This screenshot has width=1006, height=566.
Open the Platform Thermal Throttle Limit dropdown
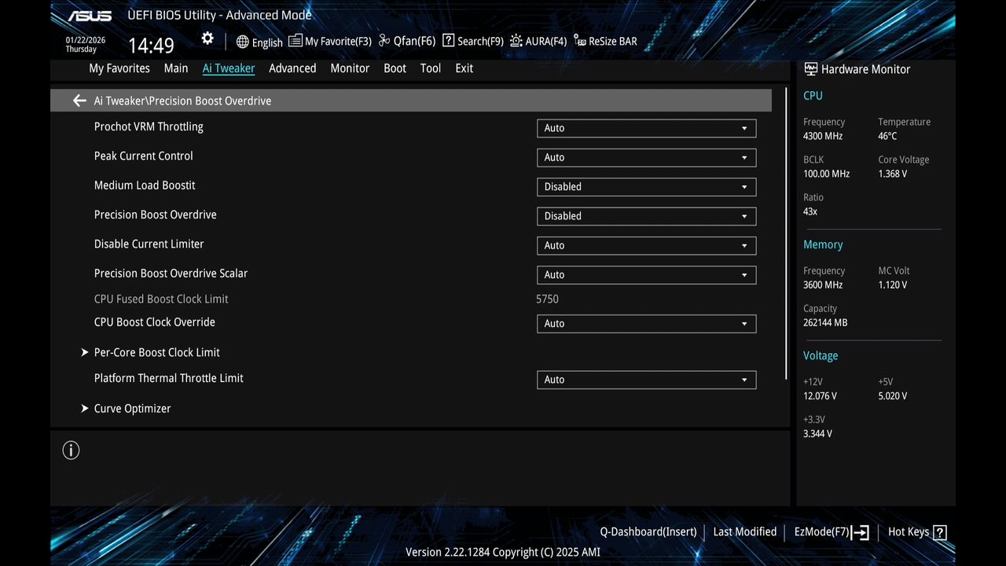pos(646,380)
